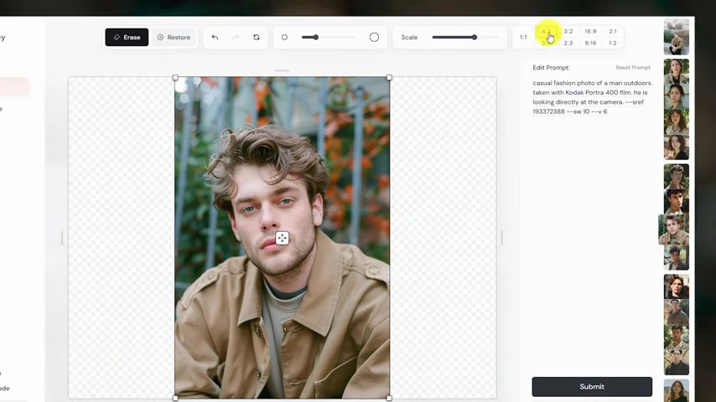Open the topmost thumbnail of seated man
This screenshot has height=402, width=716.
tap(677, 37)
